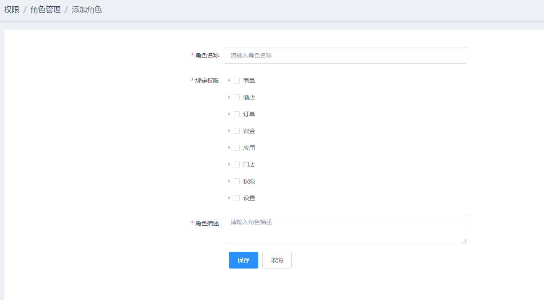Tick the 酒店 permission checkbox
This screenshot has width=544, height=300.
(237, 97)
